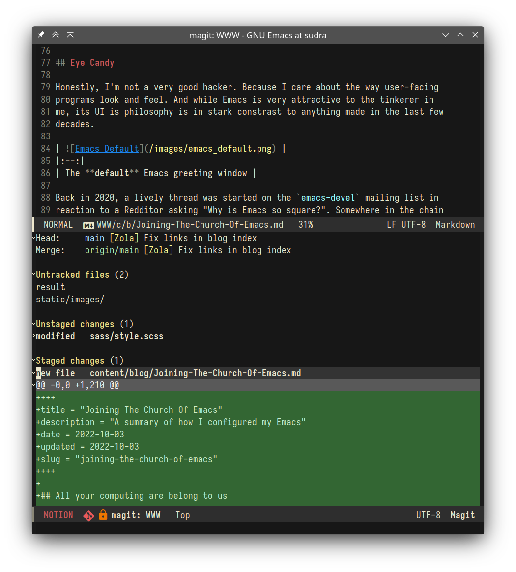Collapse the new file Joining-The-Church-Of-Emacs.md entry
This screenshot has height=572, width=516.
(x=33, y=373)
